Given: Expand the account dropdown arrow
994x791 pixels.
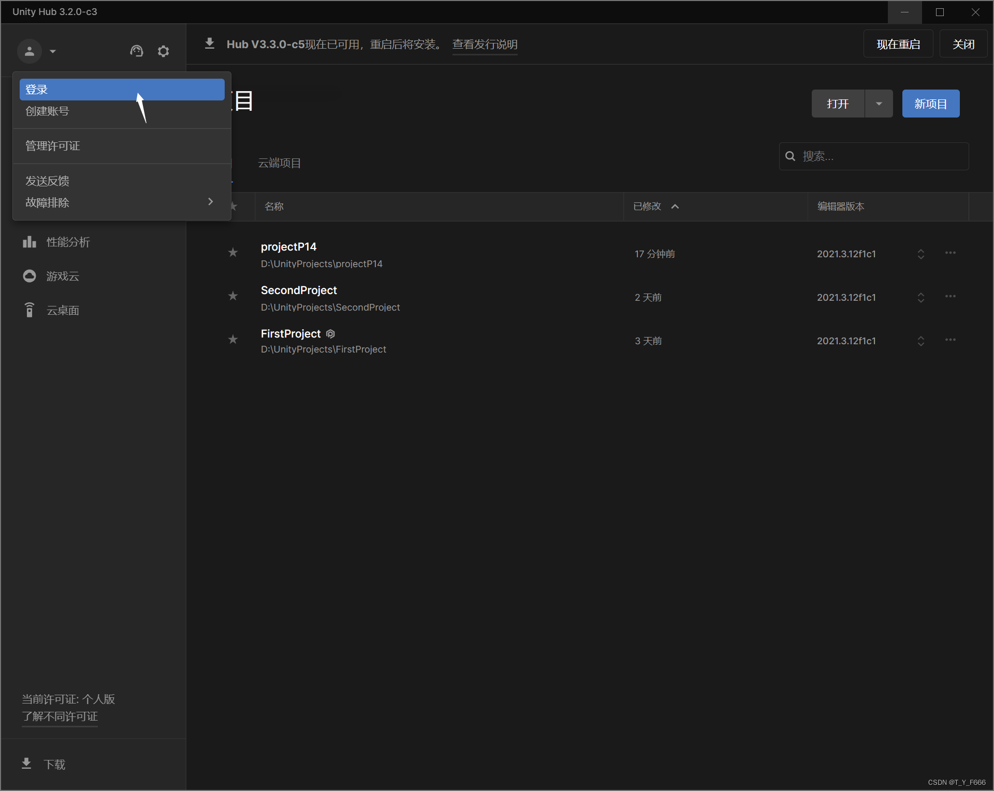Looking at the screenshot, I should pyautogui.click(x=53, y=52).
